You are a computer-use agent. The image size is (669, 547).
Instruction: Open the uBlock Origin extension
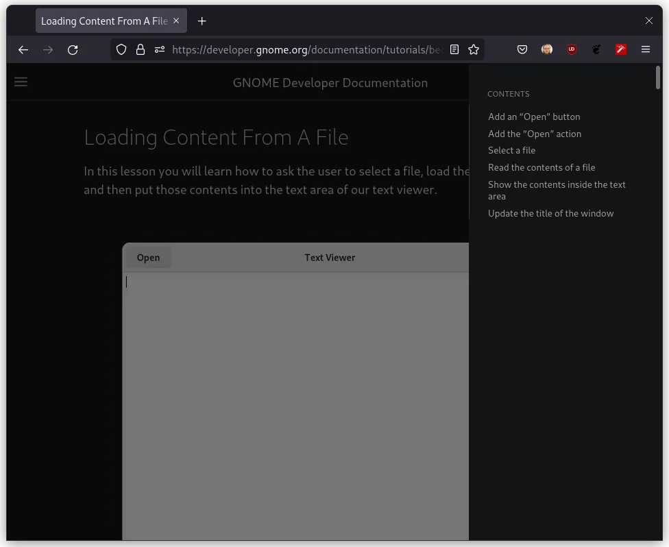click(572, 49)
